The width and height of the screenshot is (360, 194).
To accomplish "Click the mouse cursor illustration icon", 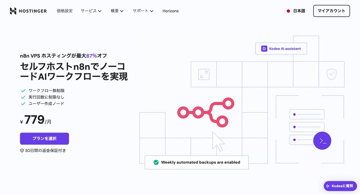I will click(x=218, y=142).
